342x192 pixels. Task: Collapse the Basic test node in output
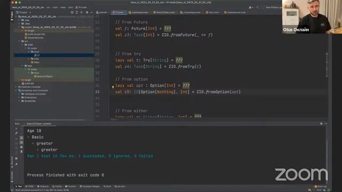pos(28,137)
